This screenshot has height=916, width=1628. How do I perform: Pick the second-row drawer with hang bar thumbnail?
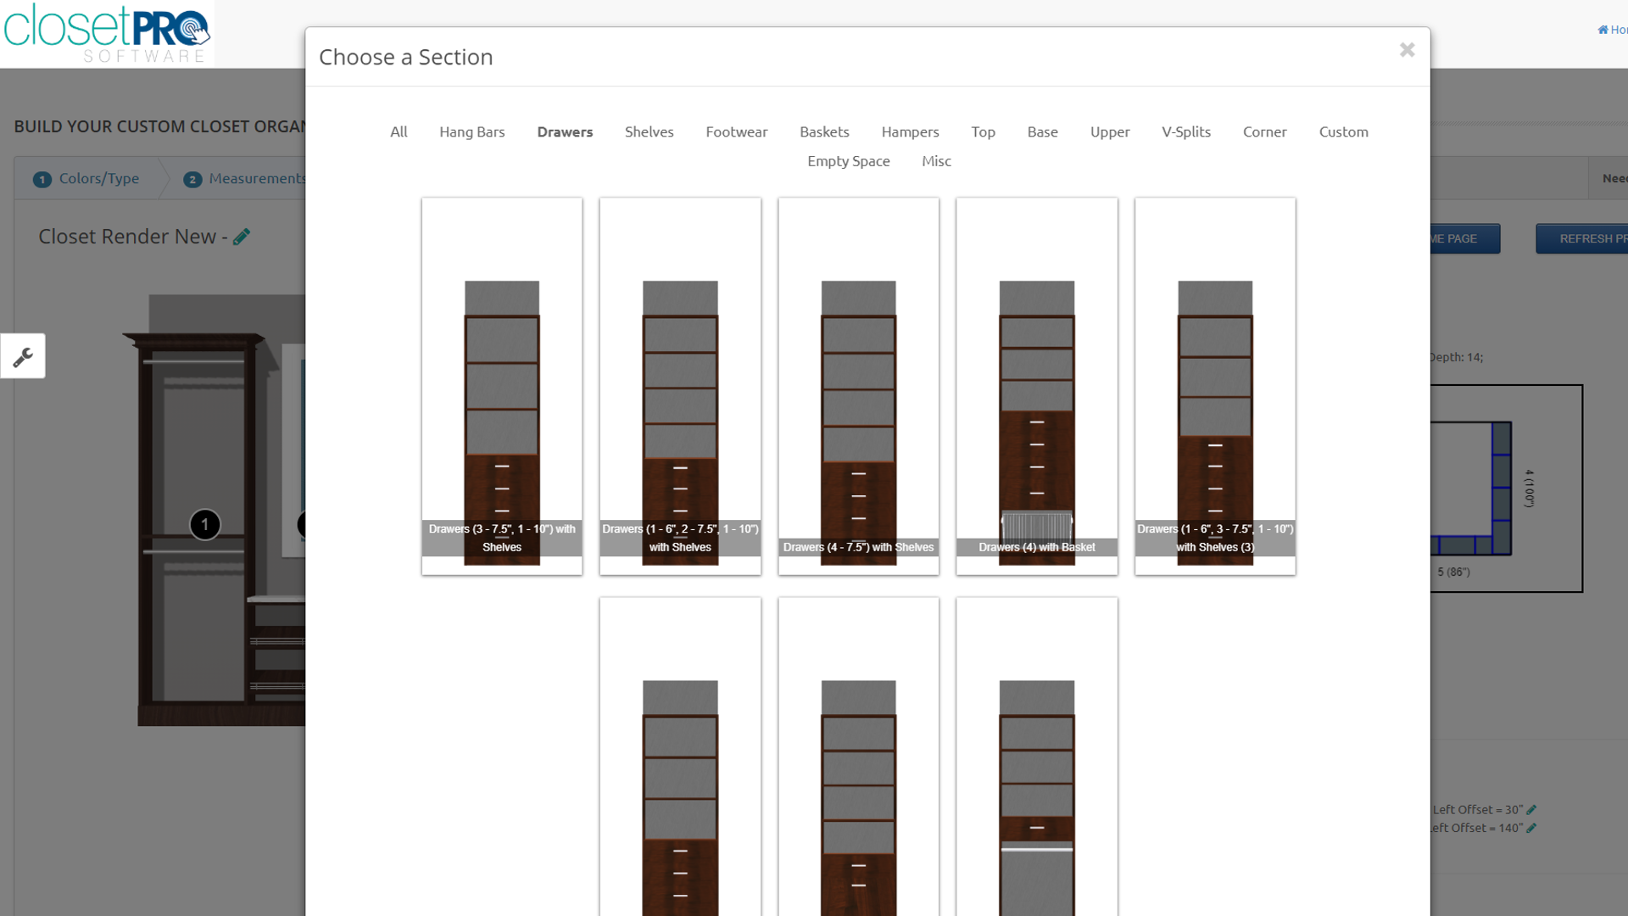(x=1036, y=757)
